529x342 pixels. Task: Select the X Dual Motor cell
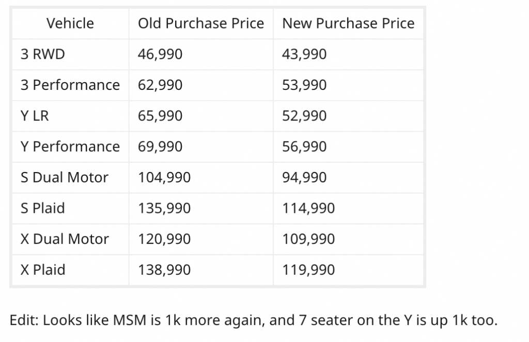[x=70, y=239]
